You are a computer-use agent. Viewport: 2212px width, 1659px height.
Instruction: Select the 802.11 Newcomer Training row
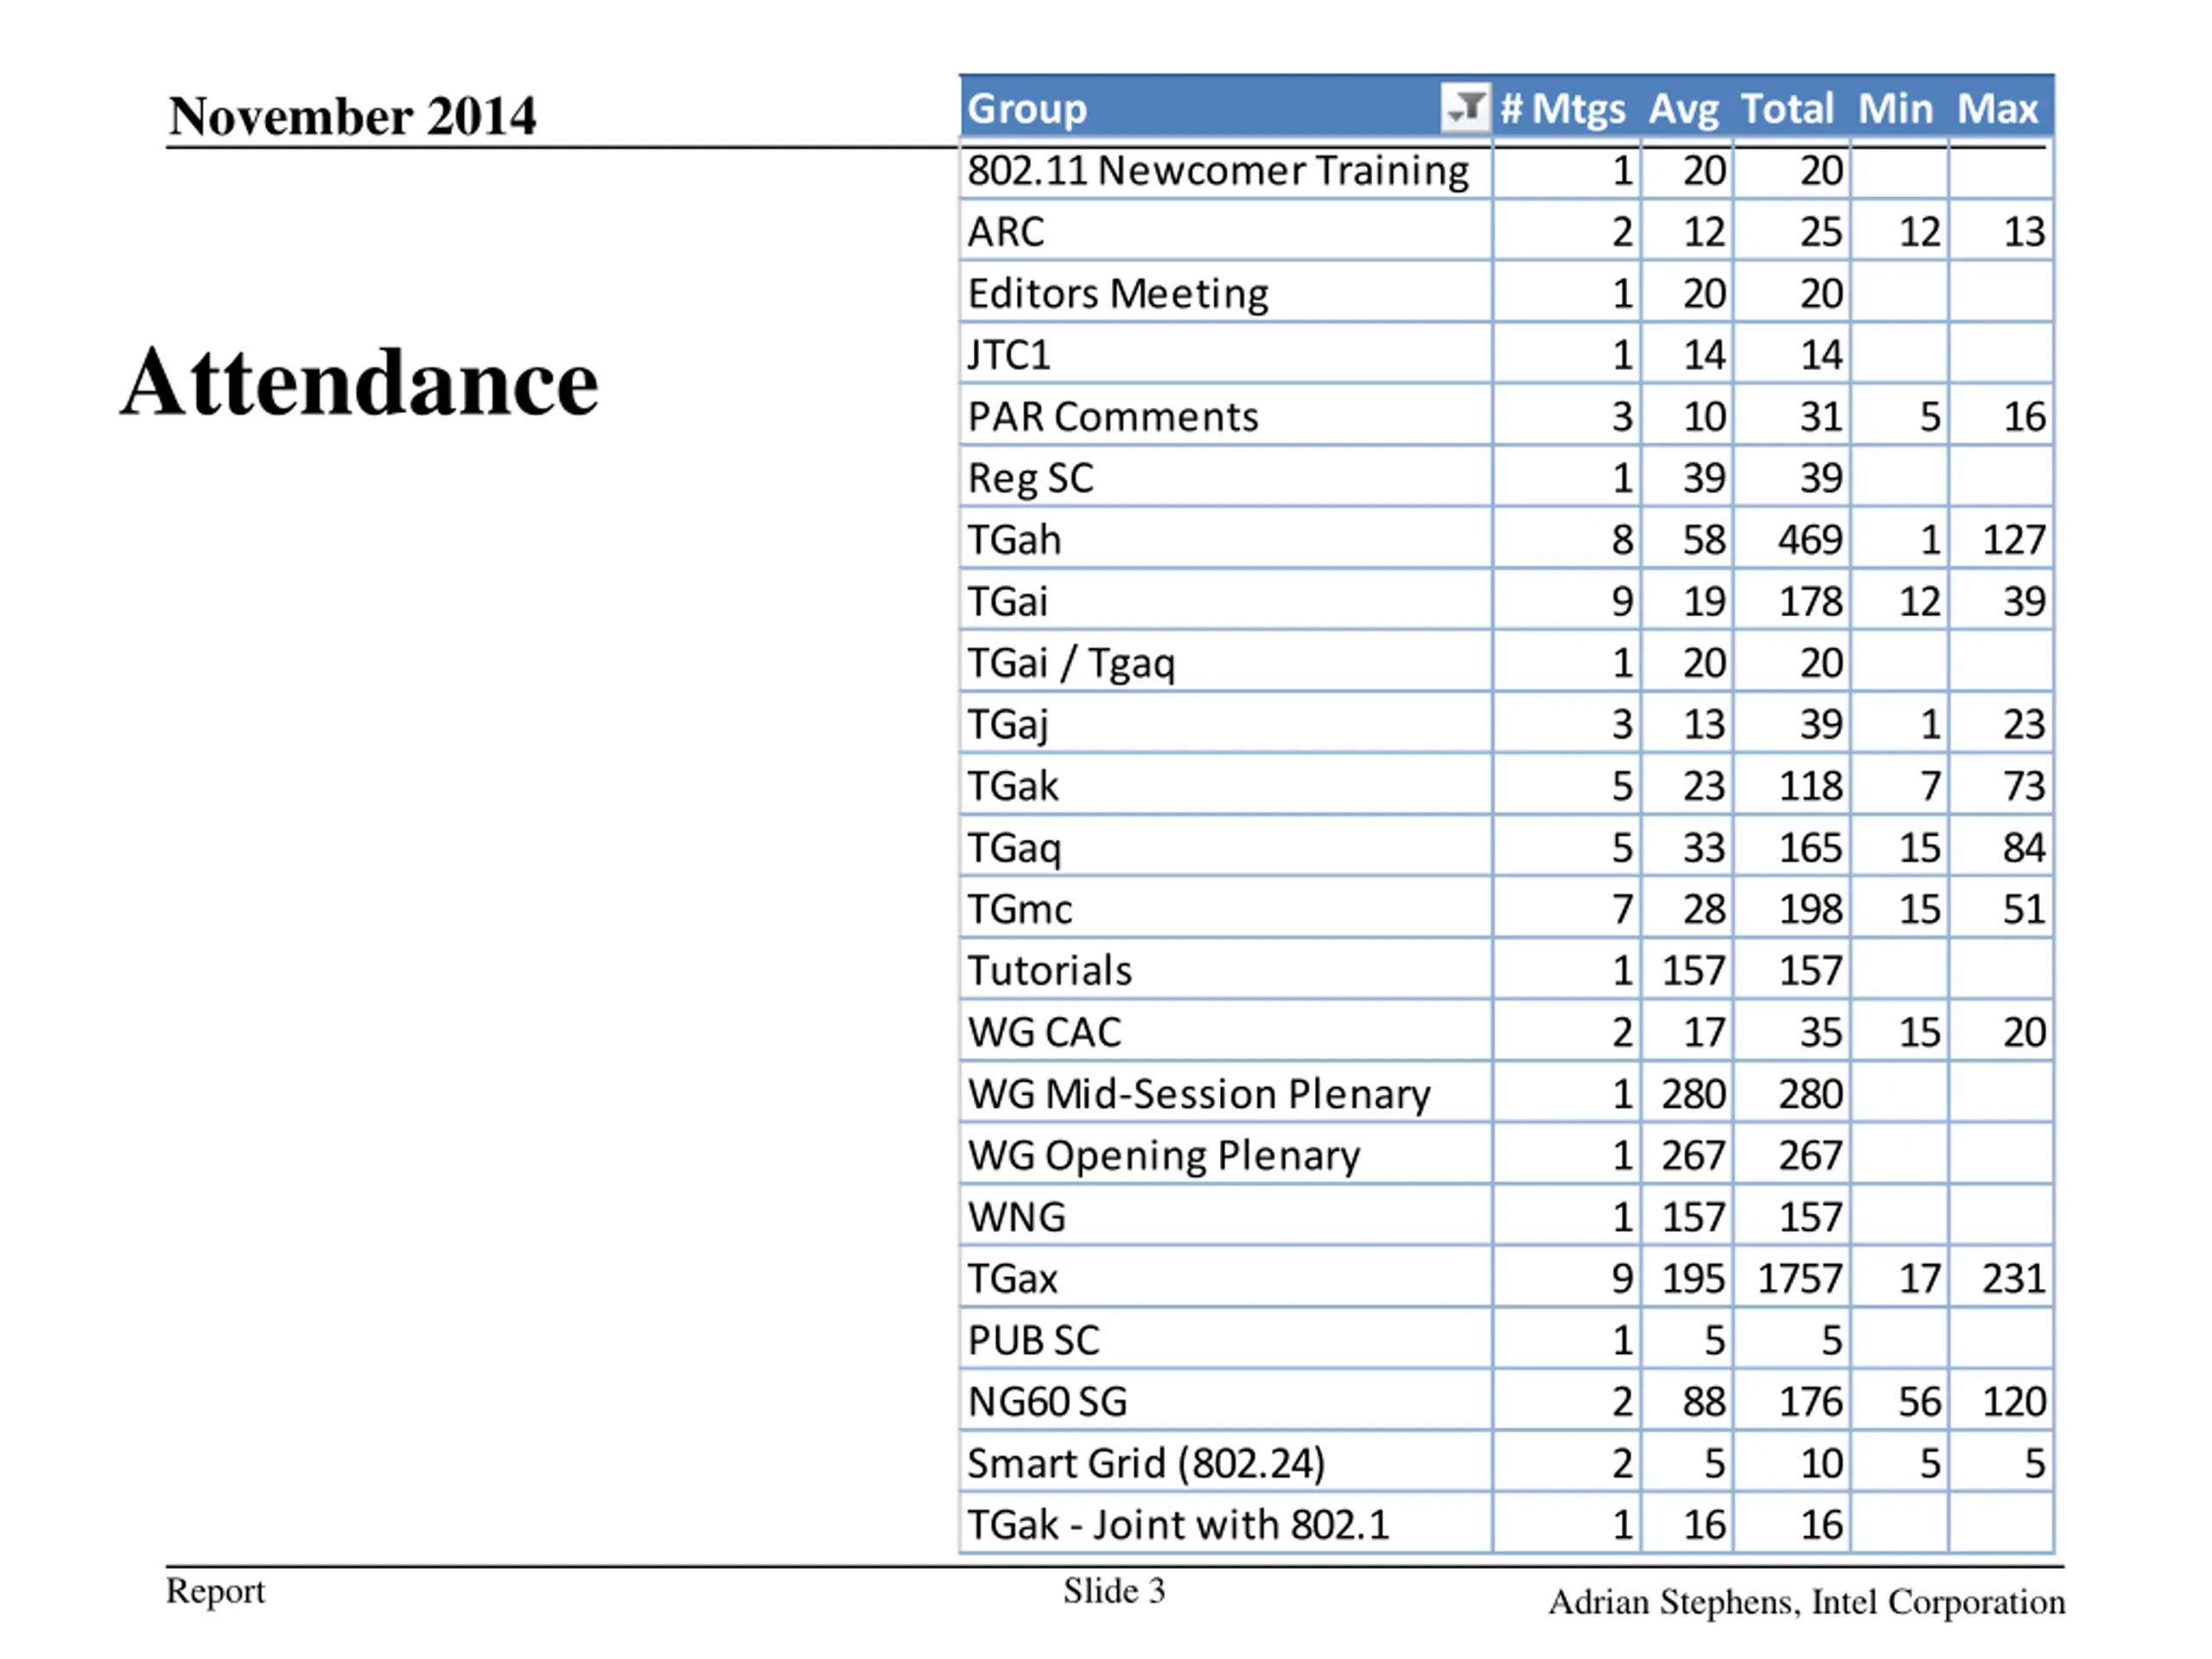pos(1507,170)
